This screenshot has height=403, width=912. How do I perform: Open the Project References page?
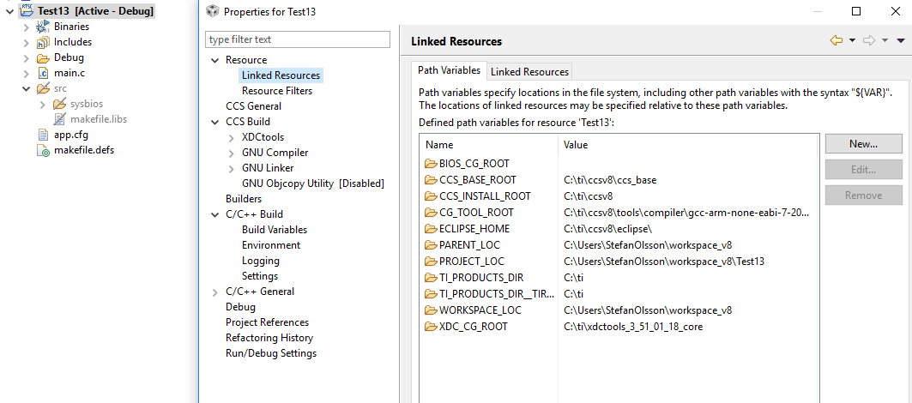267,322
